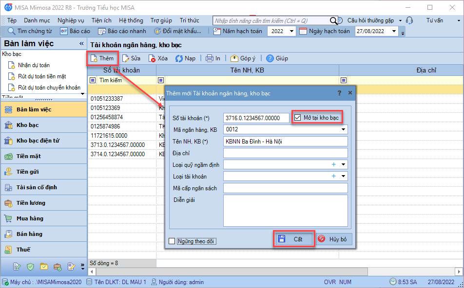Click the Sửa edit icon
Screen dimensions: 464x288
click(x=126, y=58)
